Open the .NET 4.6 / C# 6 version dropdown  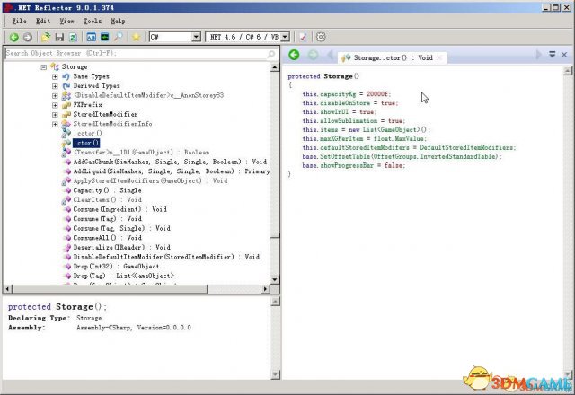pyautogui.click(x=286, y=37)
